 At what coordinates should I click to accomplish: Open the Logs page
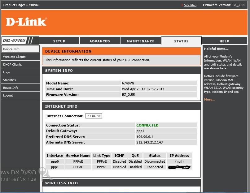(x=7, y=72)
